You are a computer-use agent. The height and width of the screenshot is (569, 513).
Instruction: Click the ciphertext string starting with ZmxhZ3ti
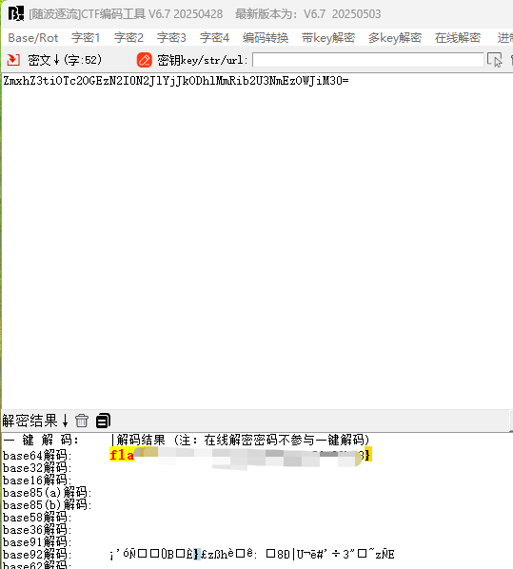(176, 81)
